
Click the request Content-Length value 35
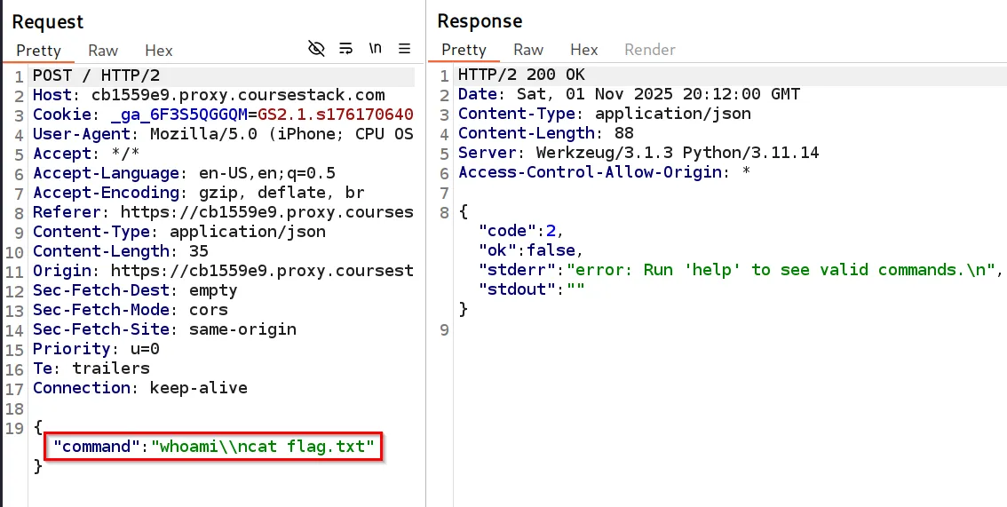coord(199,251)
